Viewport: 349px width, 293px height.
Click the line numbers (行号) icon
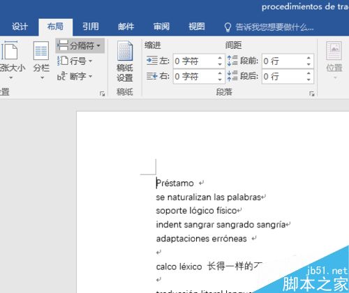pyautogui.click(x=62, y=61)
